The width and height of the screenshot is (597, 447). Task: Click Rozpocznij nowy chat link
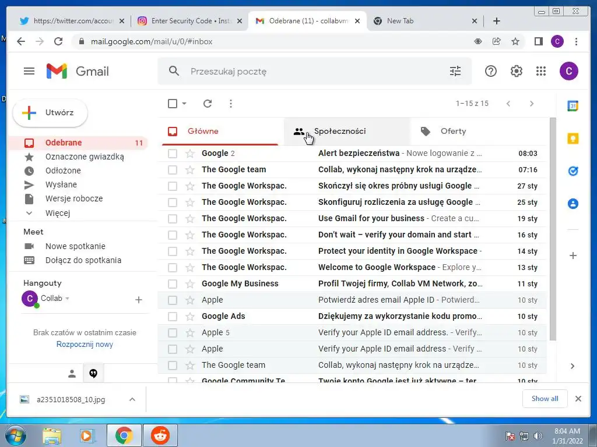[x=85, y=345]
